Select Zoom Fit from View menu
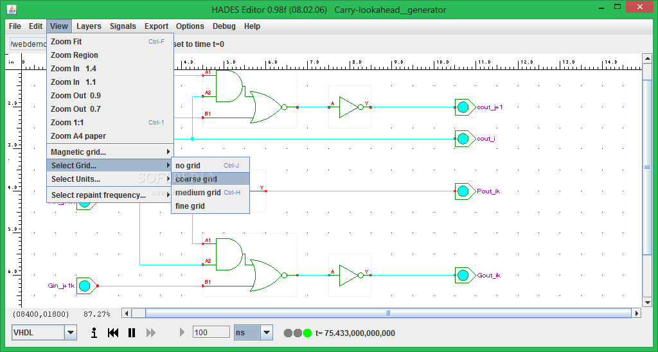The width and height of the screenshot is (658, 352). click(x=110, y=42)
